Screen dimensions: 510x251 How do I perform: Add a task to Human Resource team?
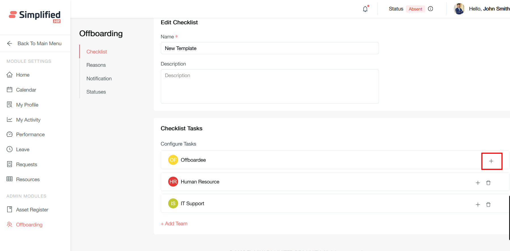coord(478,183)
